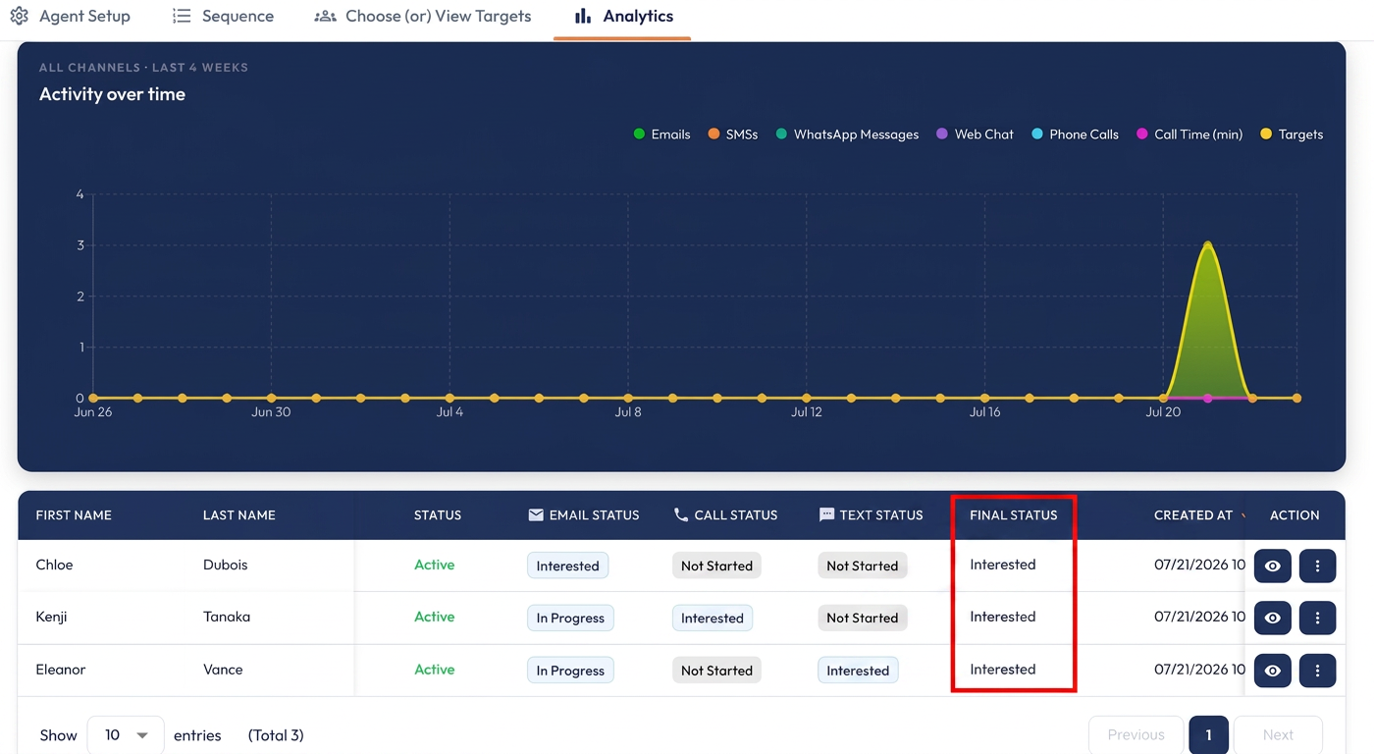The height and width of the screenshot is (754, 1374).
Task: Click the Analytics bar chart icon
Action: coord(583,16)
